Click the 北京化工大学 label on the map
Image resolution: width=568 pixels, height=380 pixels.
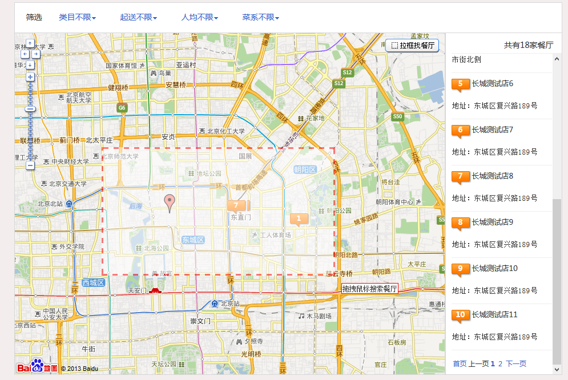[x=225, y=131]
